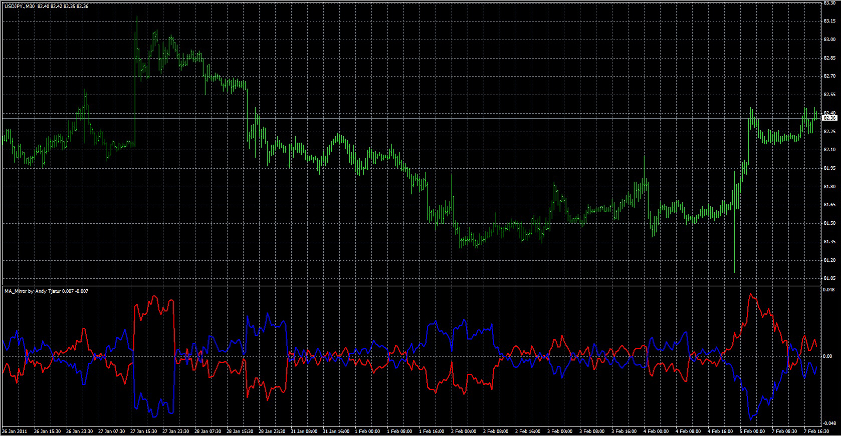Click the -0.048 indicator scale value
The height and width of the screenshot is (436, 841).
[828, 423]
